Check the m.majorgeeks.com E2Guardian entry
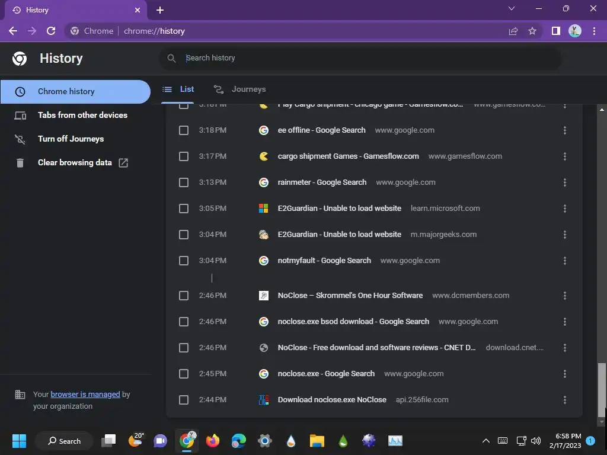 [184, 235]
